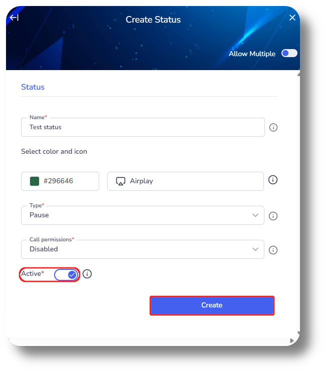The height and width of the screenshot is (372, 326).
Task: Click info icon beside Call permissions
Action: tap(273, 250)
